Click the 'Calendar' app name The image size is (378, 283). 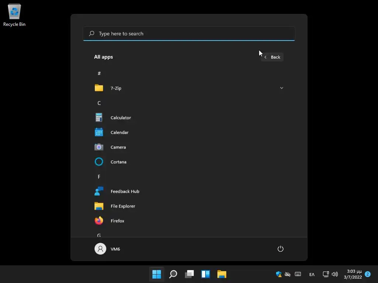pos(120,132)
